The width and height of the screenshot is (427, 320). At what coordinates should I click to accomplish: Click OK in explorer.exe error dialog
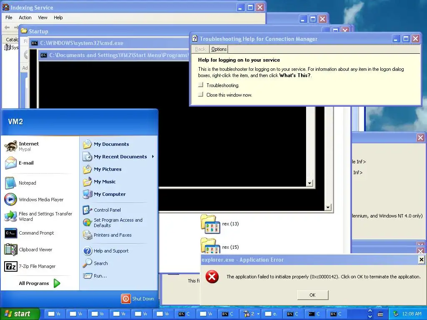click(x=313, y=295)
